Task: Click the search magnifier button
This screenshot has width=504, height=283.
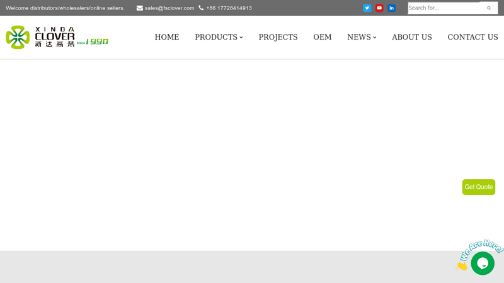Action: (489, 8)
